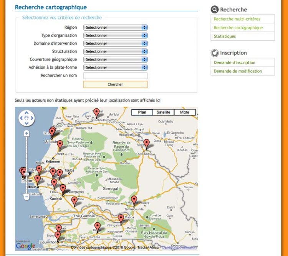Open the Statistiques link
This screenshot has width=288, height=256.
tap(225, 36)
